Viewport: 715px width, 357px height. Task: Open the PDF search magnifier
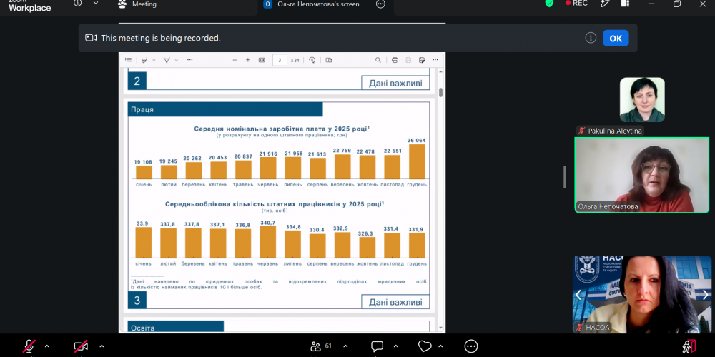(x=378, y=60)
